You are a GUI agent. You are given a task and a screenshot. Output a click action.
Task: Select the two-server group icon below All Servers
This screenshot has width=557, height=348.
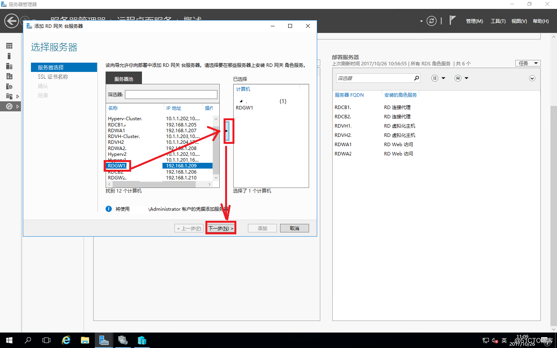[x=9, y=76]
